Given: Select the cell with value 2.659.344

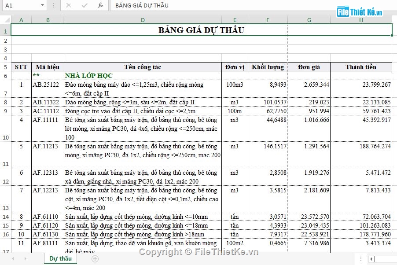Looking at the screenshot, I should 309,89.
